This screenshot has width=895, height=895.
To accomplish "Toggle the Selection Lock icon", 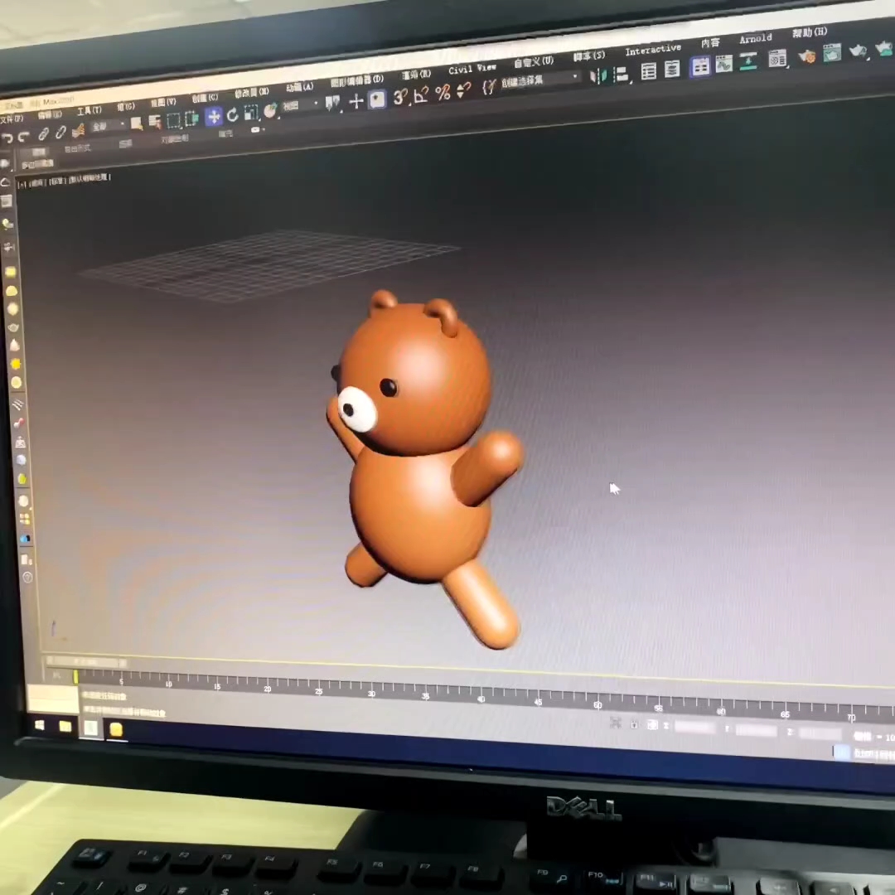I will 634,724.
